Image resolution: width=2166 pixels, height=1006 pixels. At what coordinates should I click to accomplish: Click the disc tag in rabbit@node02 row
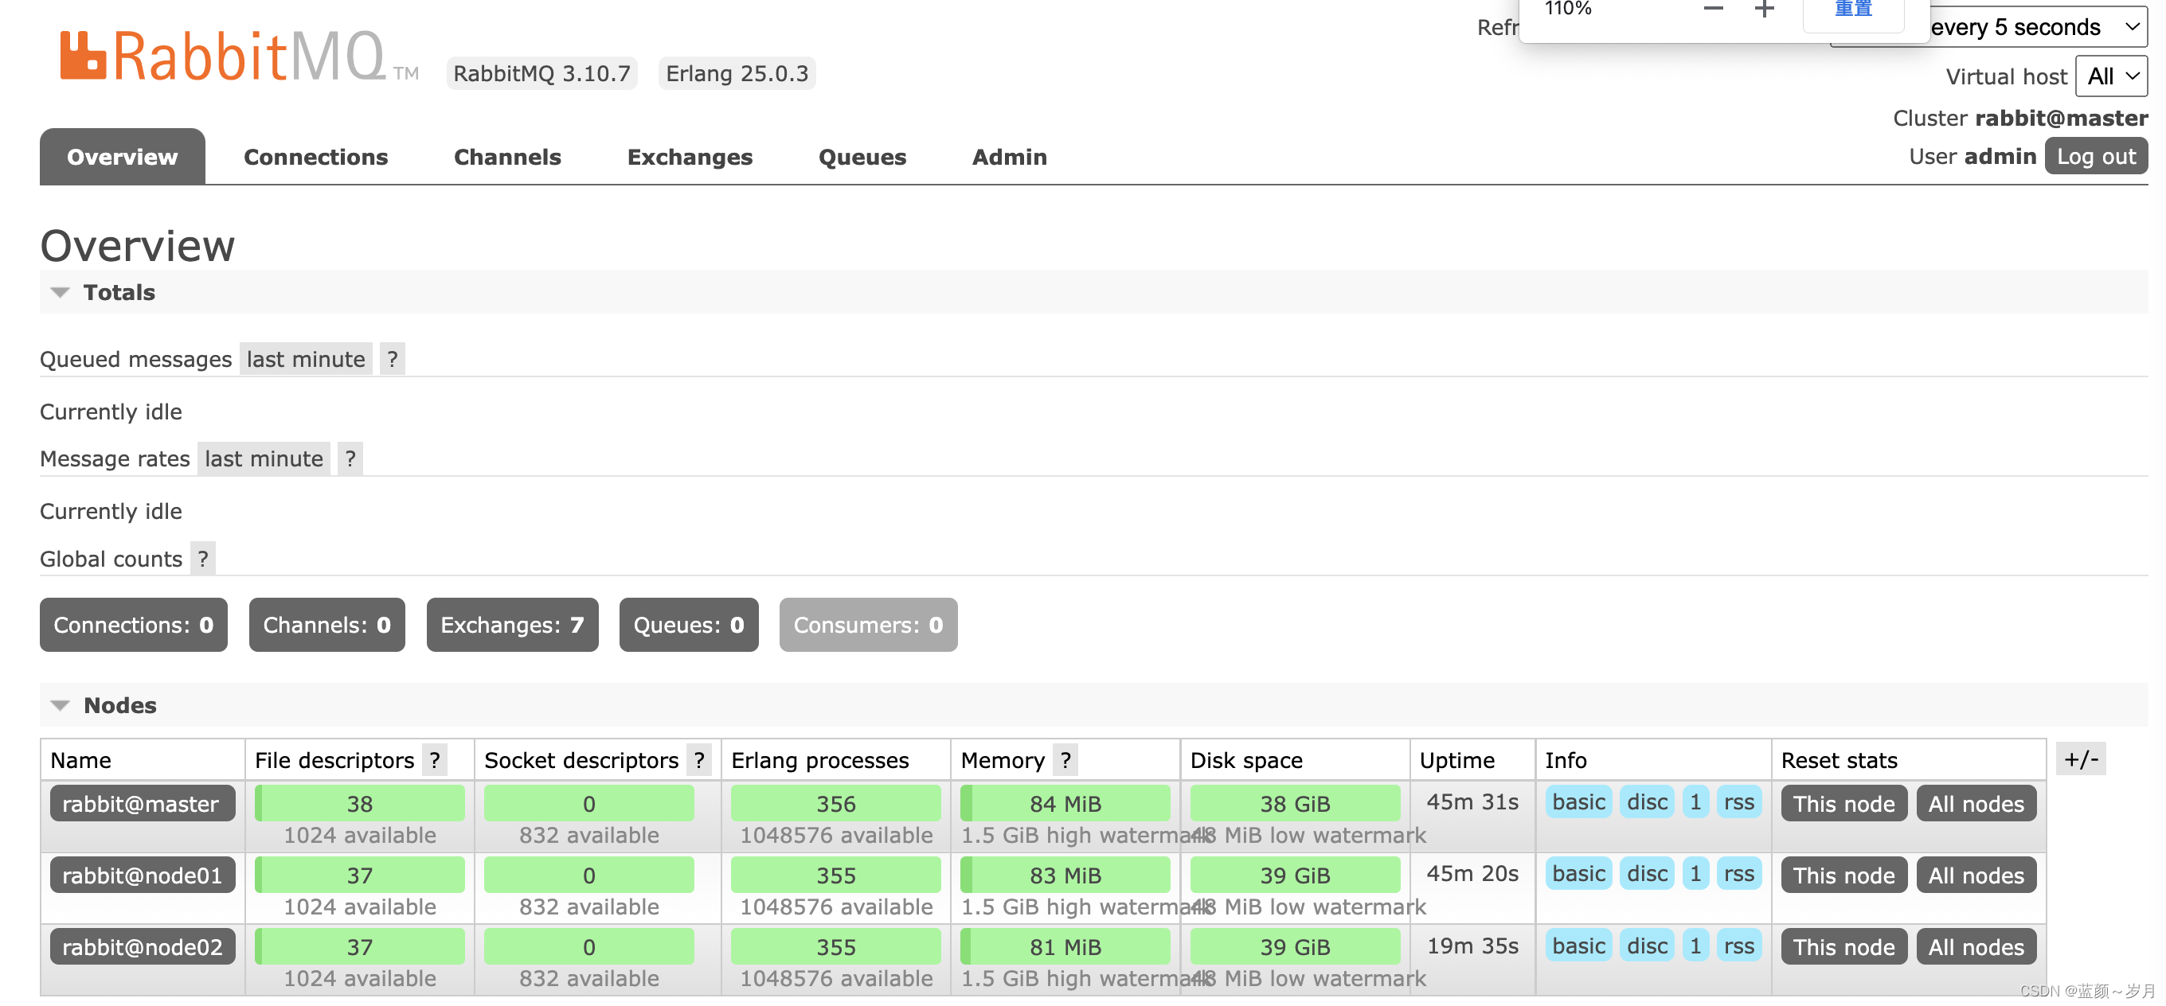1646,945
